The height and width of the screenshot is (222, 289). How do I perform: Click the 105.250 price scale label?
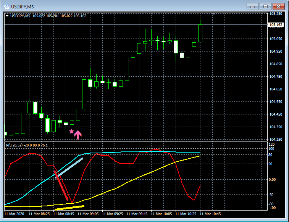[x=276, y=14]
